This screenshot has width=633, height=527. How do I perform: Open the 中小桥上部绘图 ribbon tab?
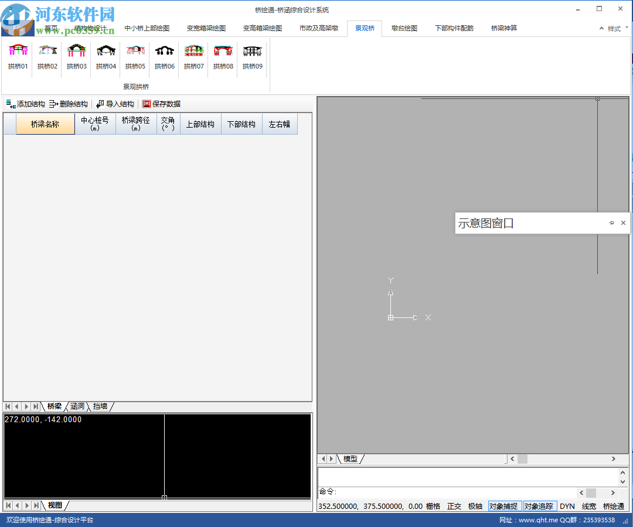(147, 28)
